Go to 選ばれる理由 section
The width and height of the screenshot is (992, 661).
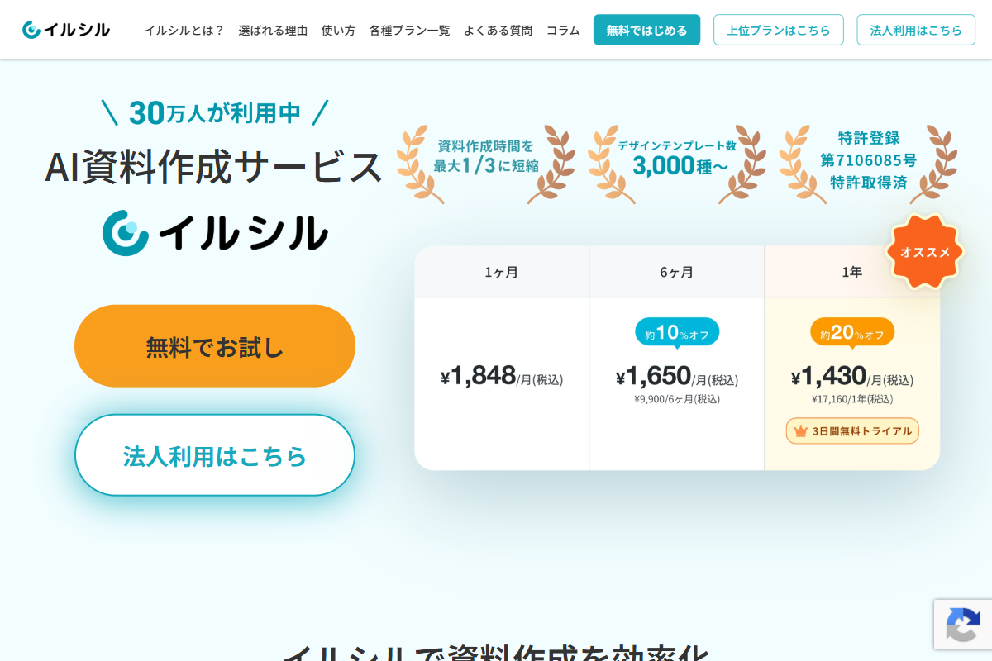coord(273,30)
